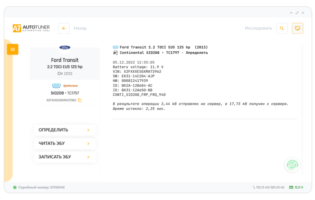Copy the VIN using the copy icon

coord(80,100)
